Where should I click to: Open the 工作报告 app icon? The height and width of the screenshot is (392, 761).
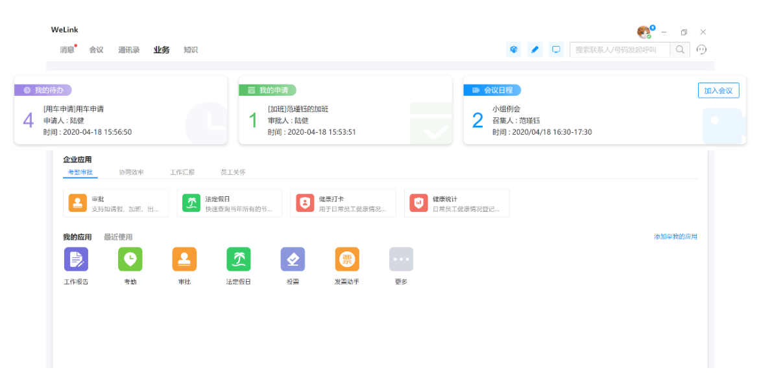76,259
